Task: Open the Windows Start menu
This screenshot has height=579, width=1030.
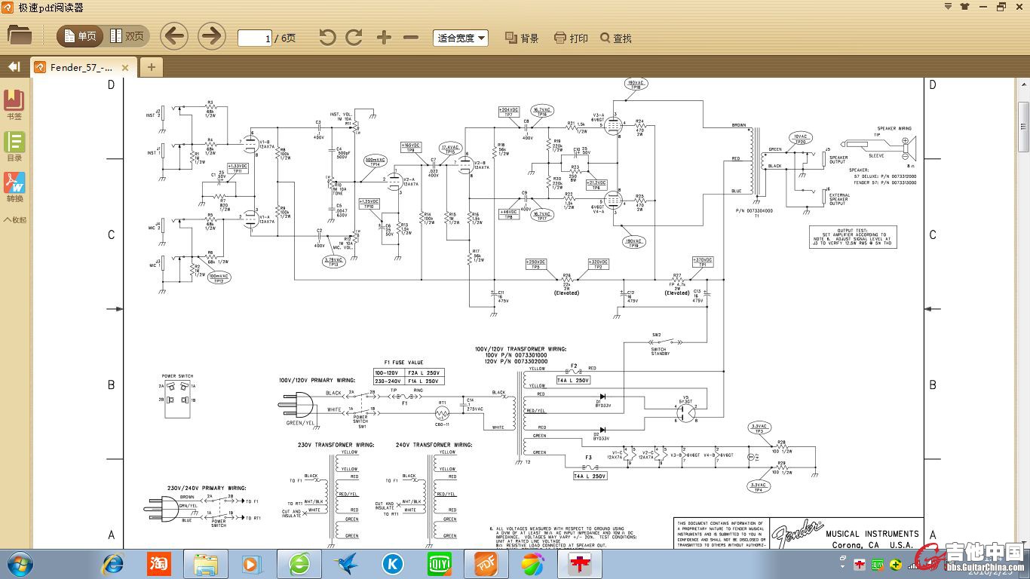Action: pyautogui.click(x=20, y=564)
